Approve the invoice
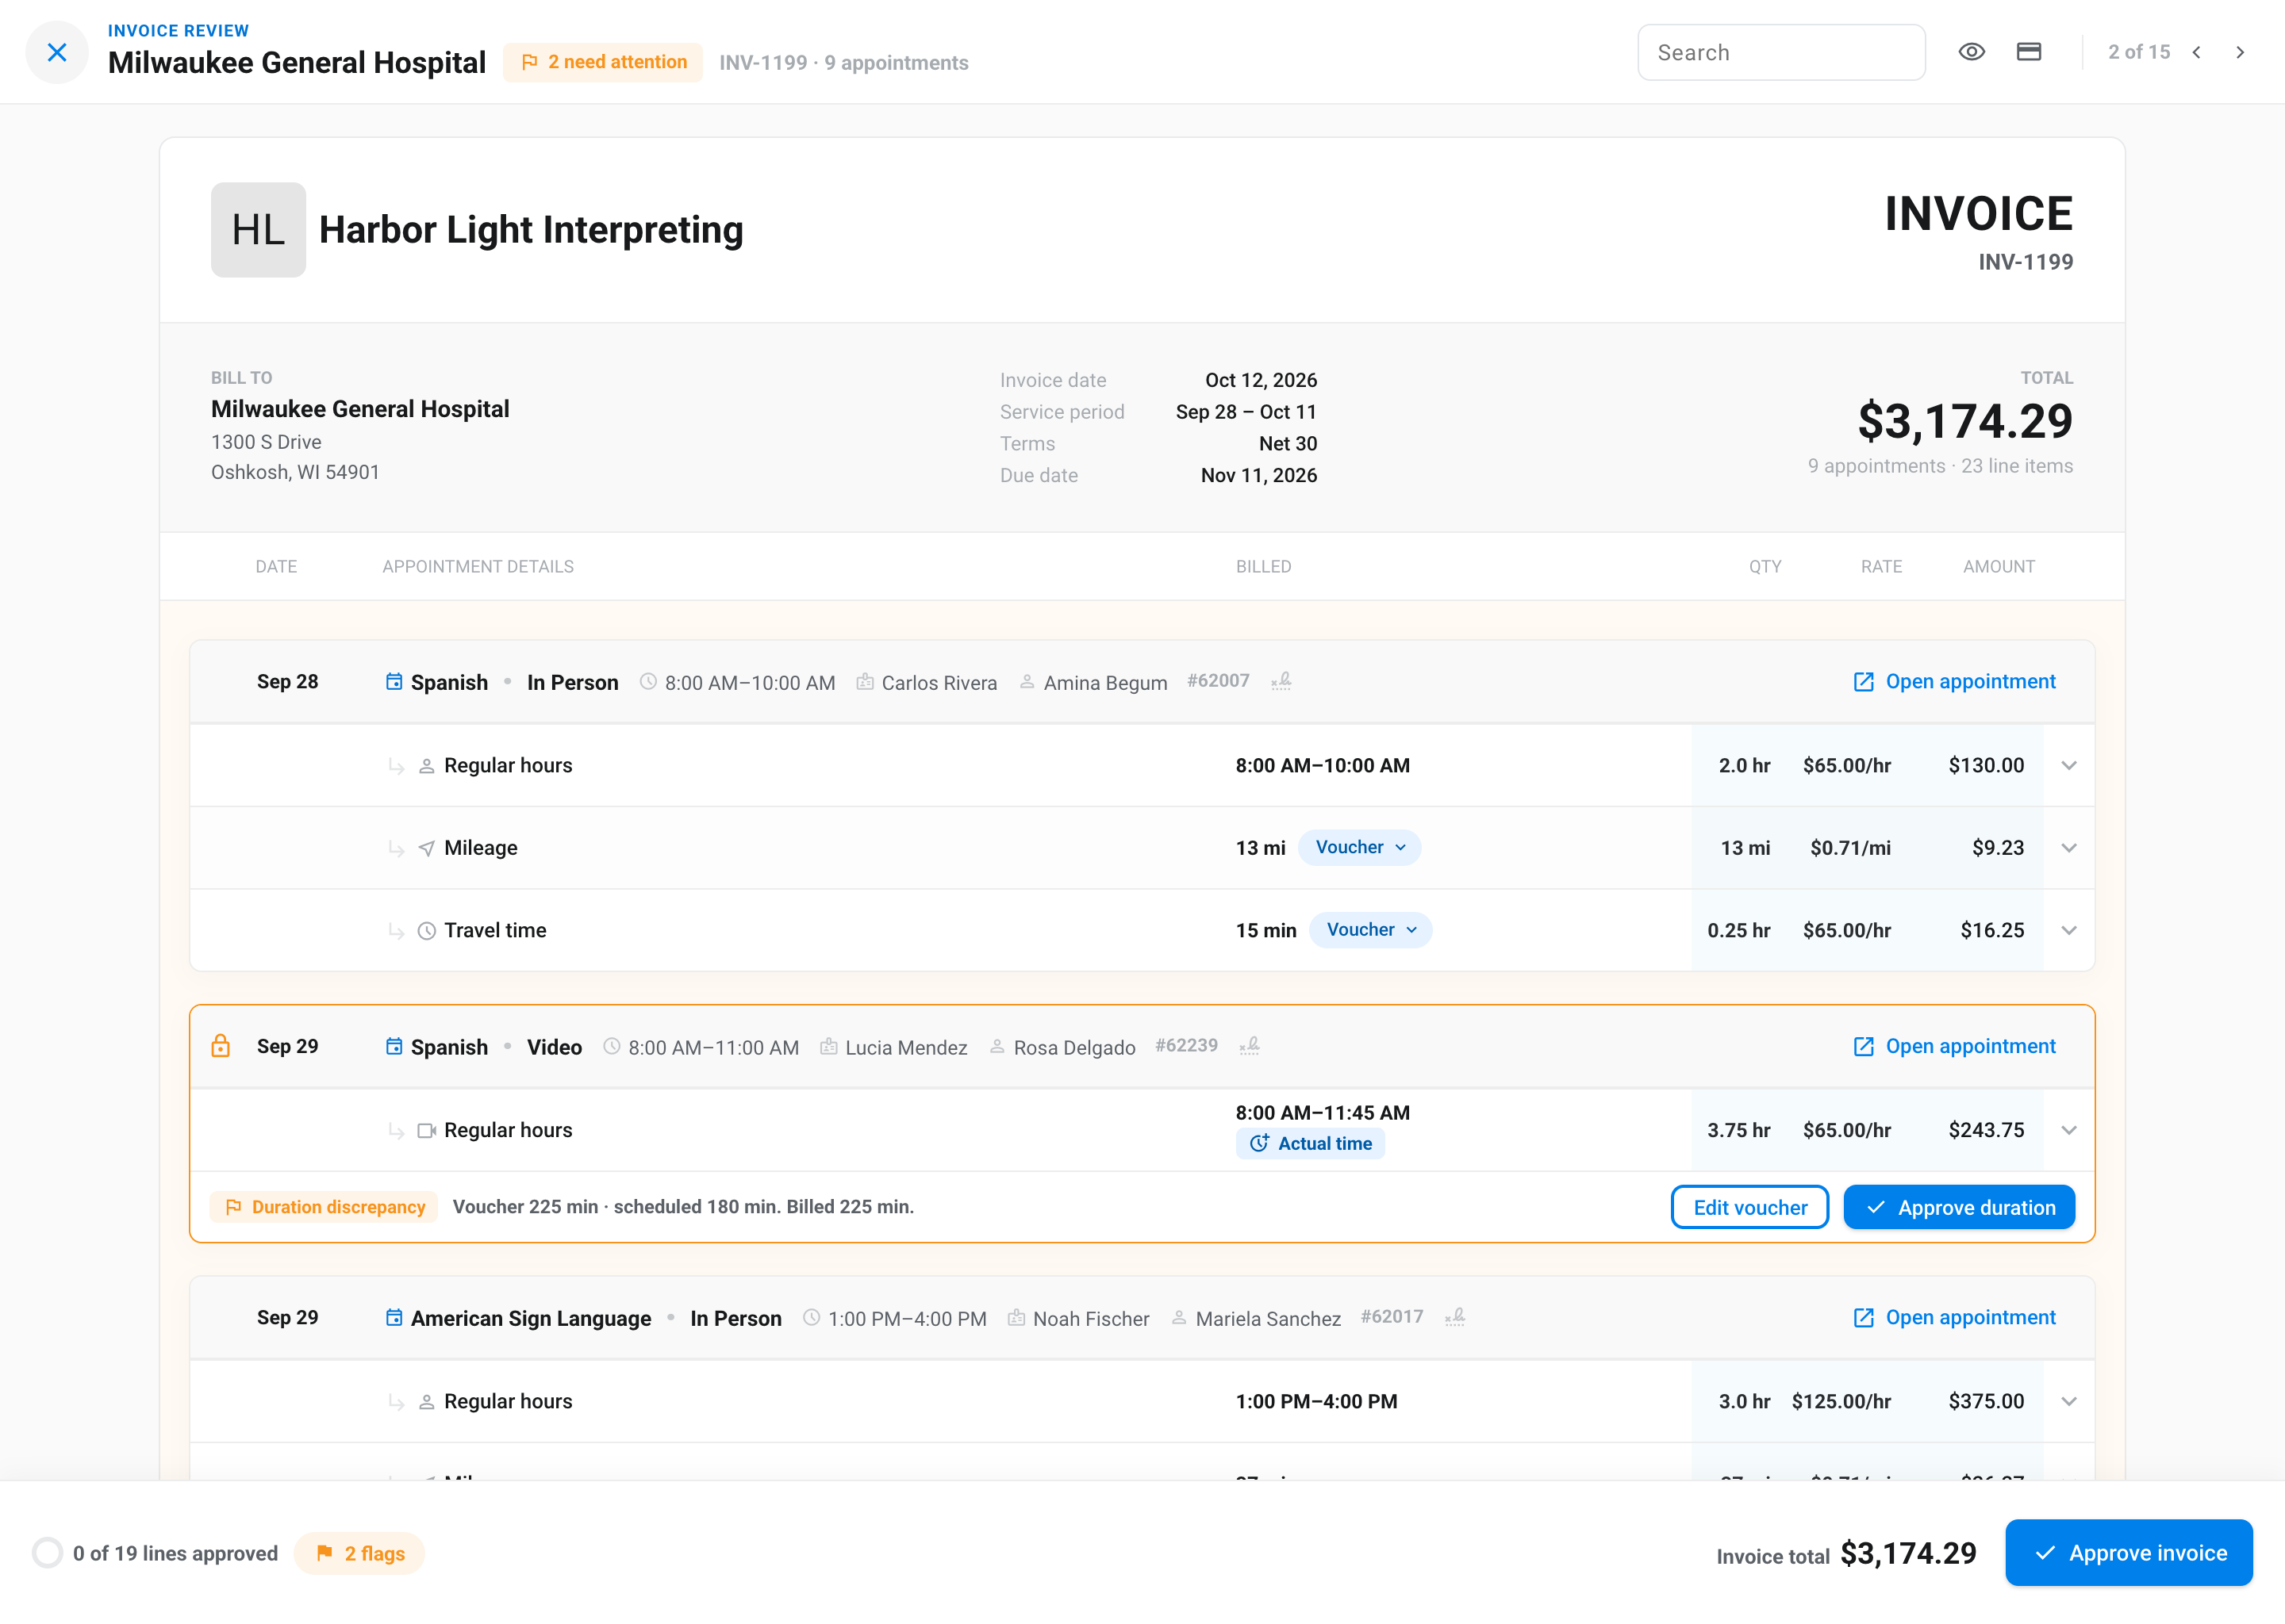Screen dimensions: 2285x1624 [x=2129, y=1553]
